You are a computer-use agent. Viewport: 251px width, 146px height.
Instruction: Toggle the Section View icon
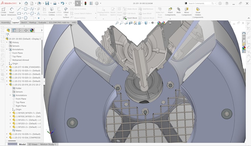tap(131, 23)
